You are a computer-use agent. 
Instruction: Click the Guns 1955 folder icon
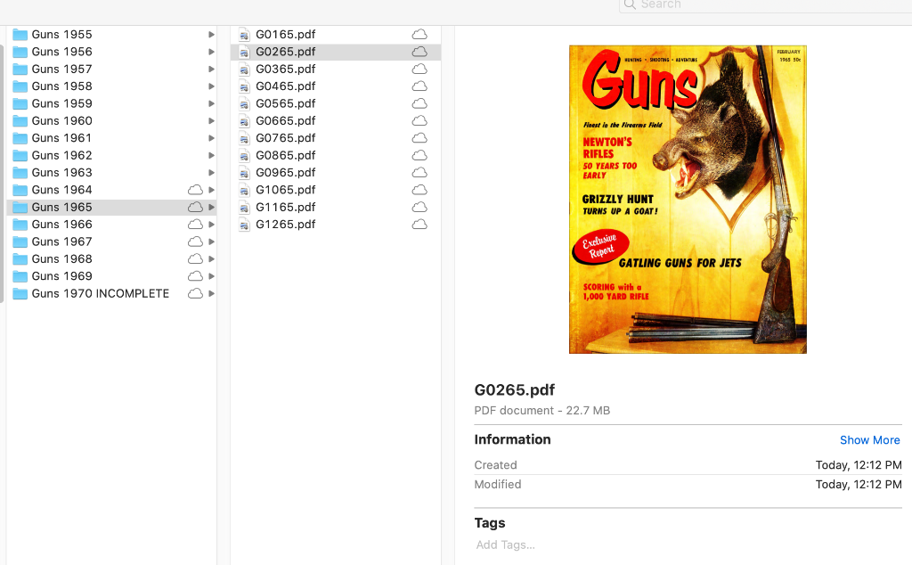click(x=20, y=35)
